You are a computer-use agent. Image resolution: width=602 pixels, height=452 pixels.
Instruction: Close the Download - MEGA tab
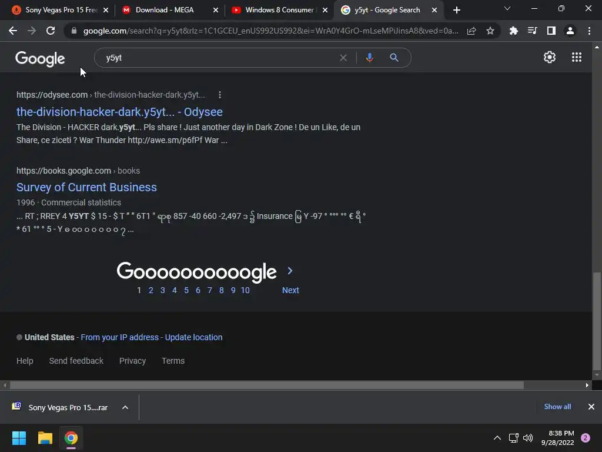[x=216, y=10]
